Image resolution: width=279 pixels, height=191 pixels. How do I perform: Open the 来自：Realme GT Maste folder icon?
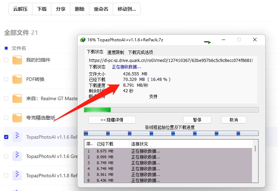[x=17, y=98]
